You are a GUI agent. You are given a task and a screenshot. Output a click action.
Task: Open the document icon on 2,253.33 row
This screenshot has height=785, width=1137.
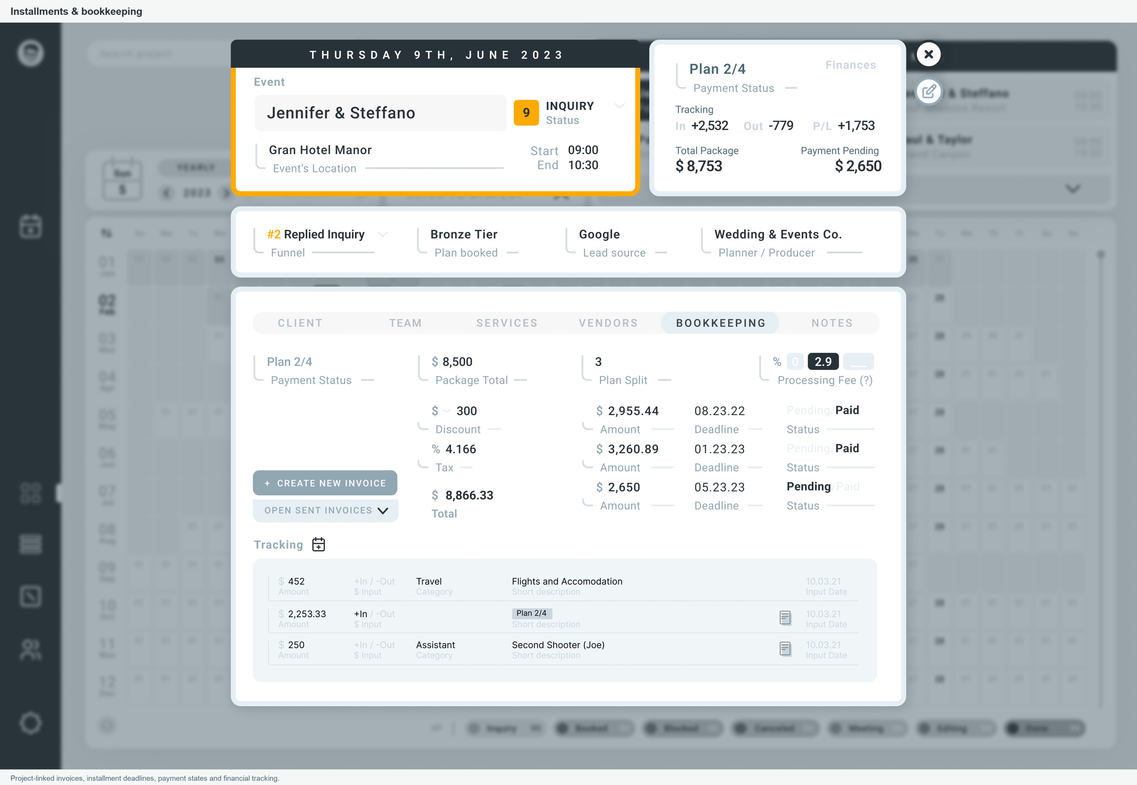coord(785,618)
